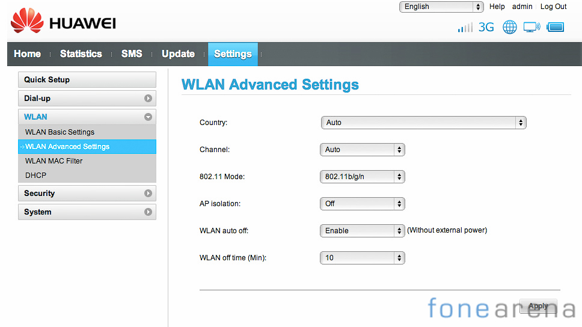This screenshot has width=582, height=327.
Task: Click the Huawei logo
Action: click(63, 21)
